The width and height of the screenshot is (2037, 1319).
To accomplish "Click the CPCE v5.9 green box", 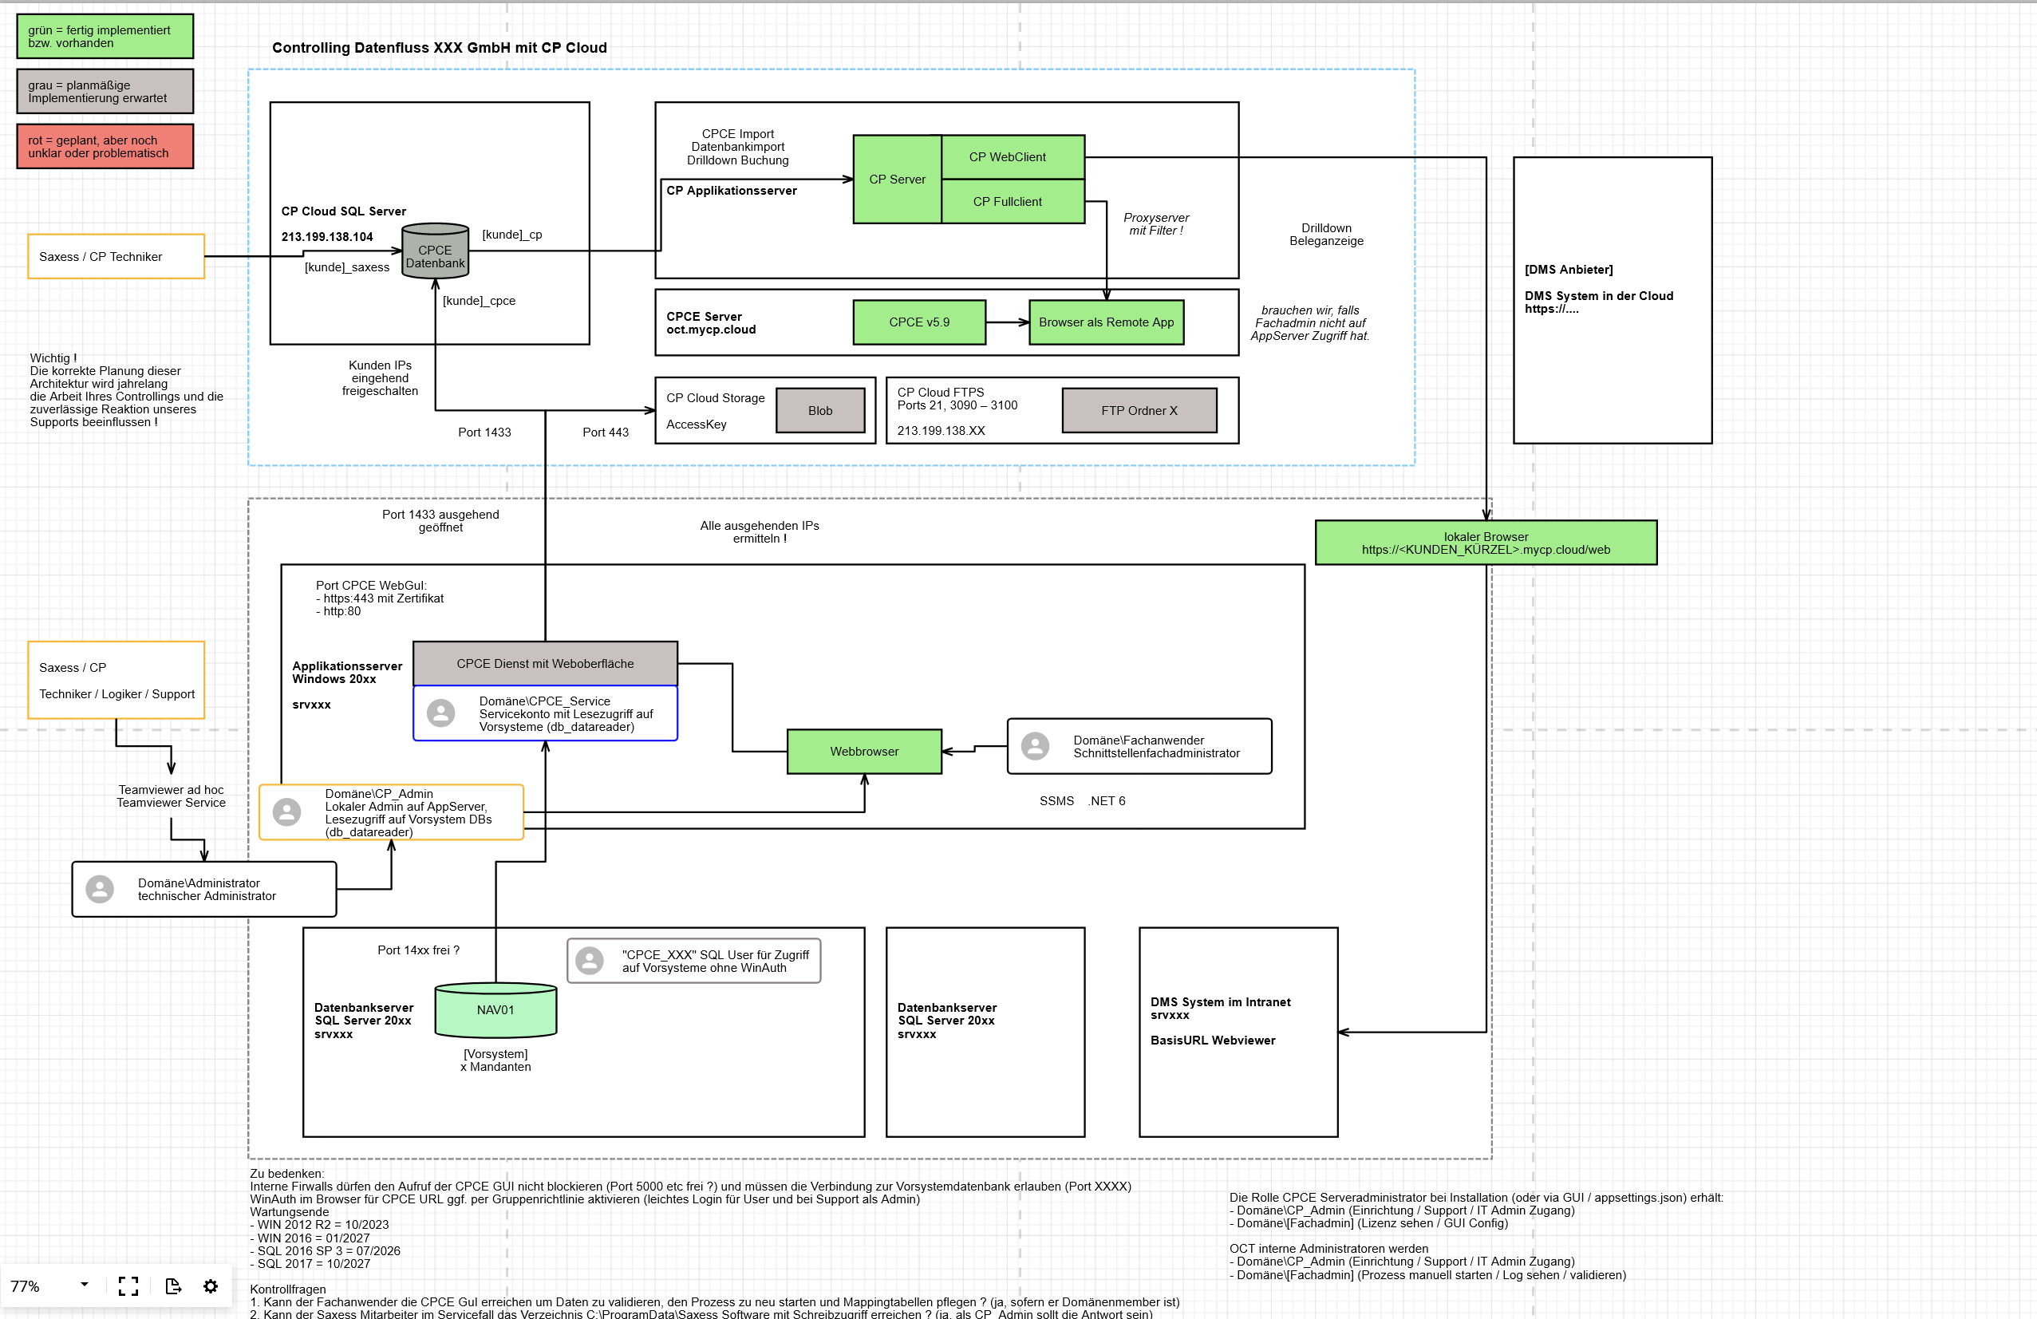I will 918,322.
